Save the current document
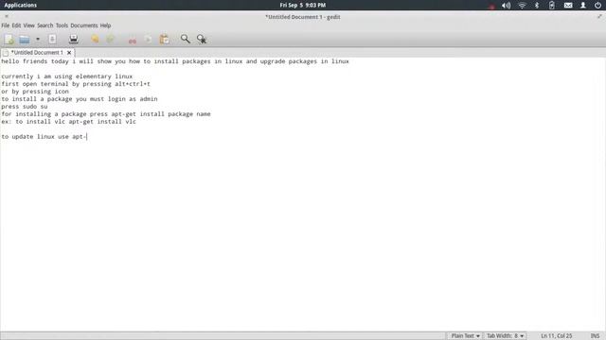Screen dimensions: 606x340 click(x=52, y=39)
